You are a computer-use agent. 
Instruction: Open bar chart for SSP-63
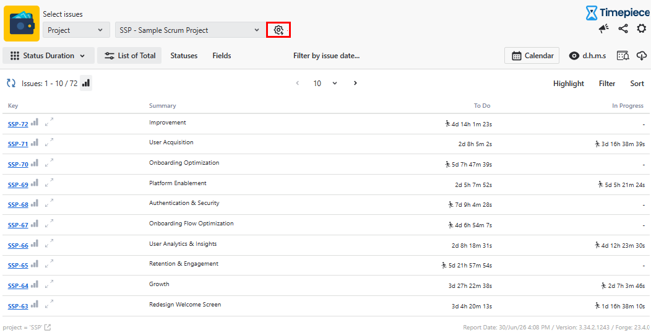click(35, 305)
